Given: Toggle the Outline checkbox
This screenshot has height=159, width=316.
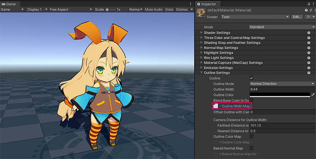Looking at the screenshot, I should tap(251, 78).
